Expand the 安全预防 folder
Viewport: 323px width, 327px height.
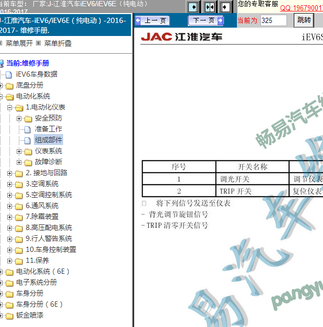pyautogui.click(x=19, y=119)
